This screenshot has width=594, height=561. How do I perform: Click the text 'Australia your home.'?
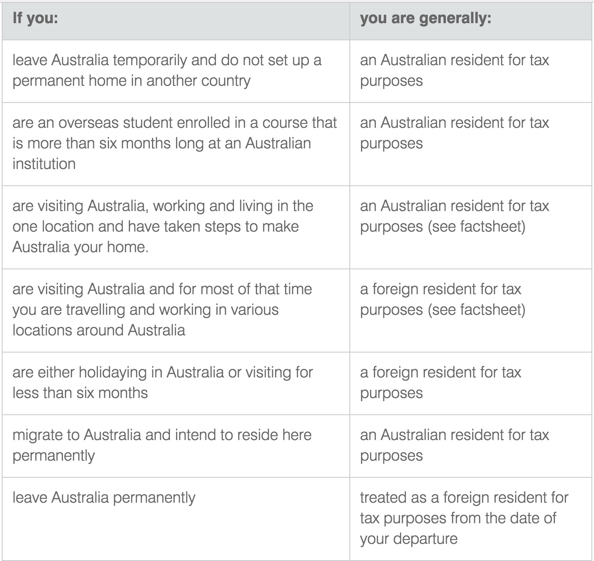point(80,247)
